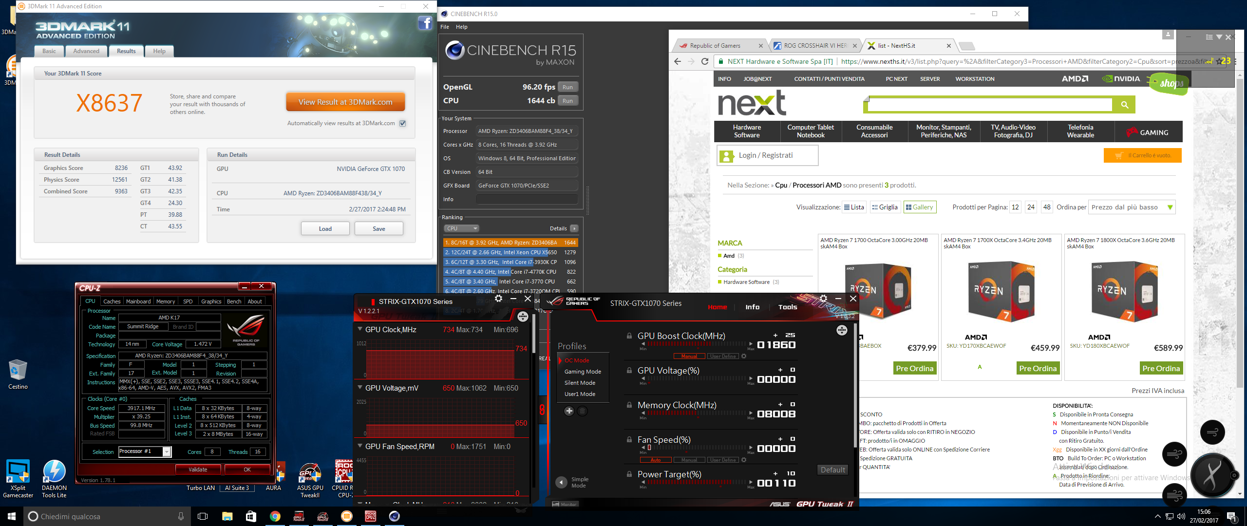Open the Mainboard tab in CPU-Z
Image resolution: width=1247 pixels, height=526 pixels.
138,301
